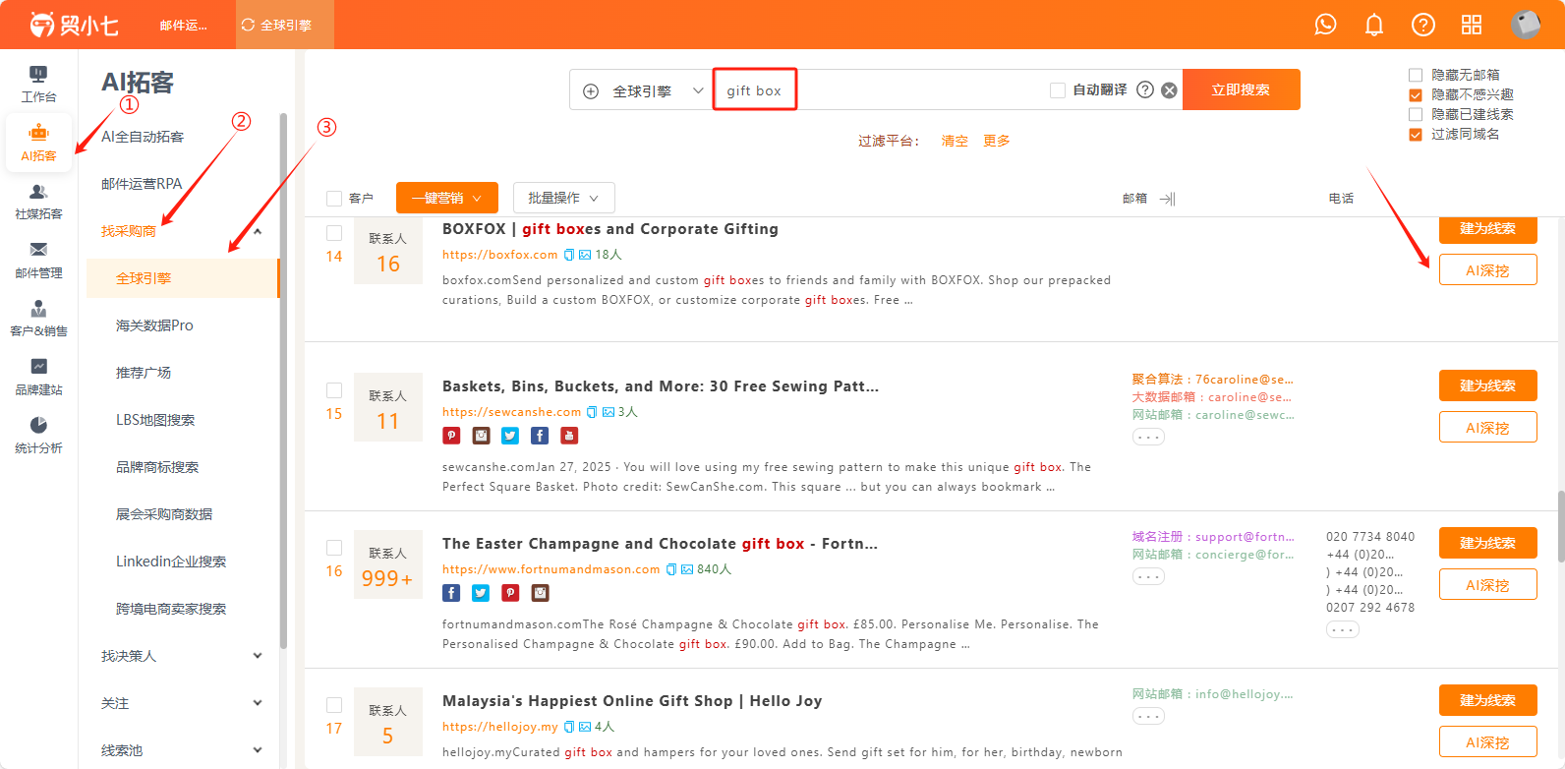Open the help icon in the orange top bar

click(1422, 25)
